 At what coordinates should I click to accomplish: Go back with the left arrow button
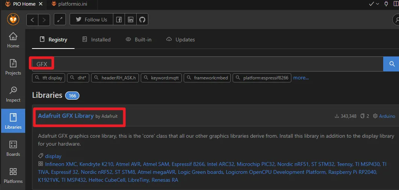click(32, 20)
